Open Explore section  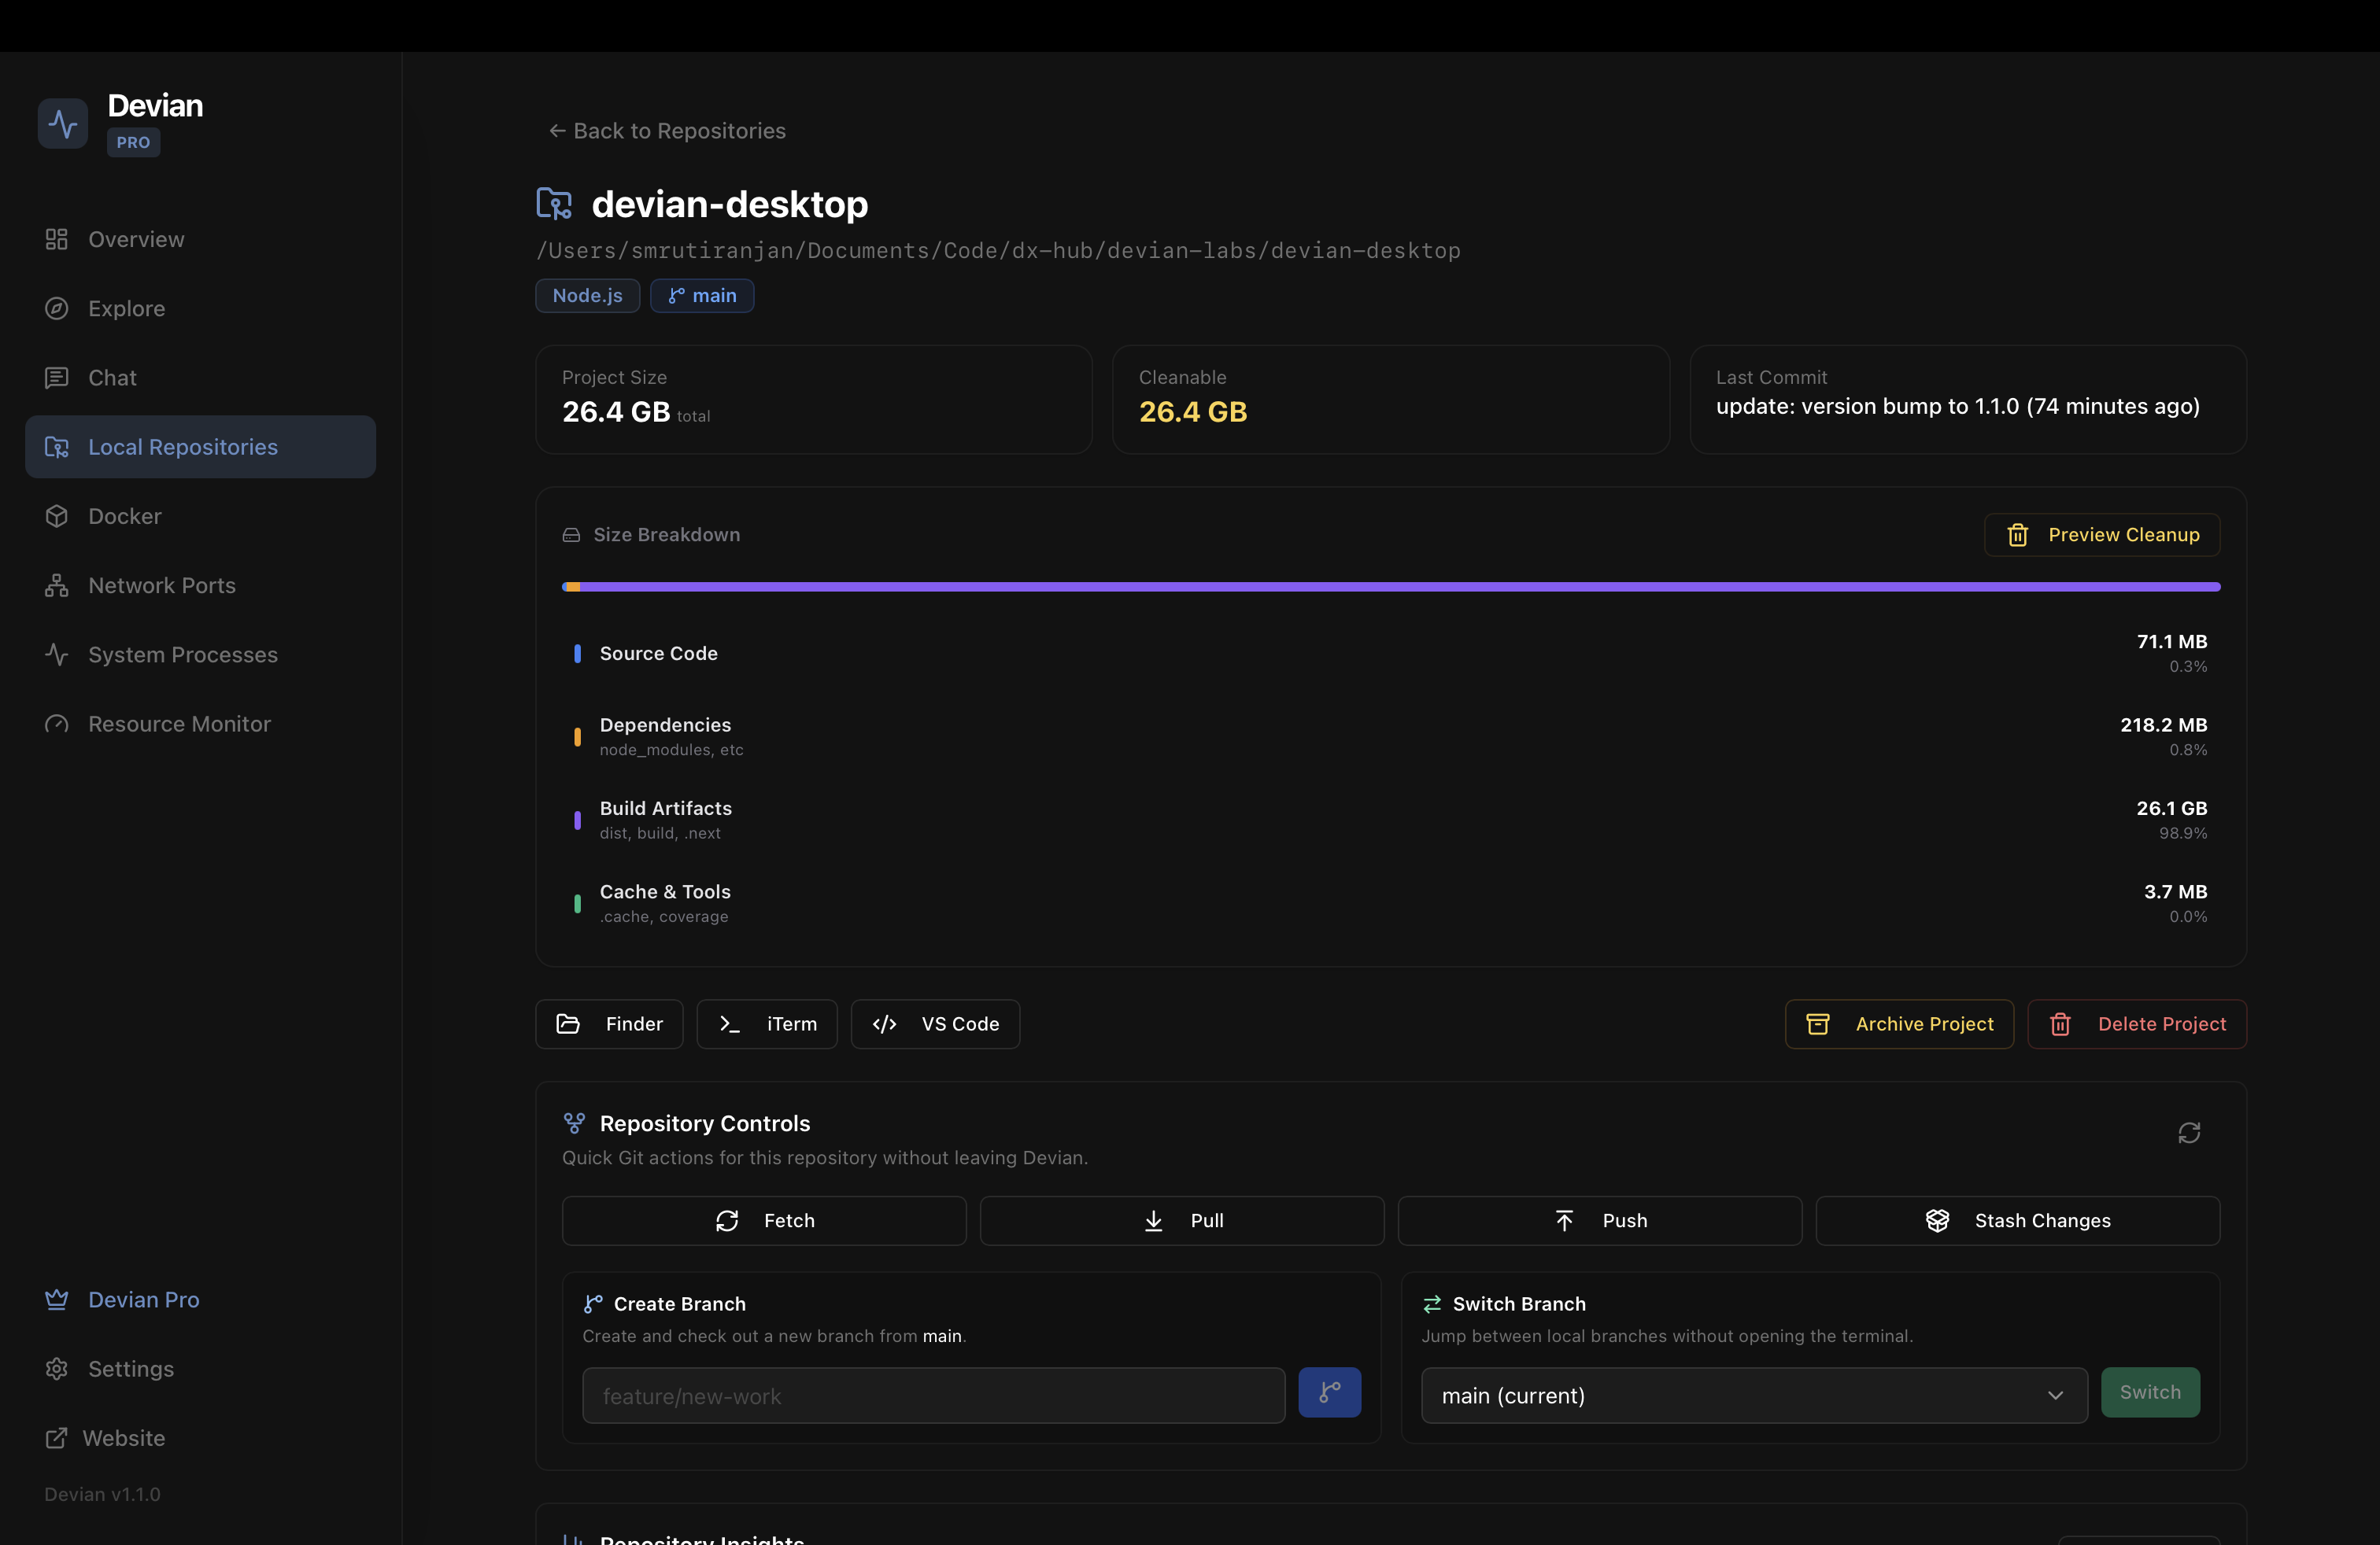coord(126,309)
